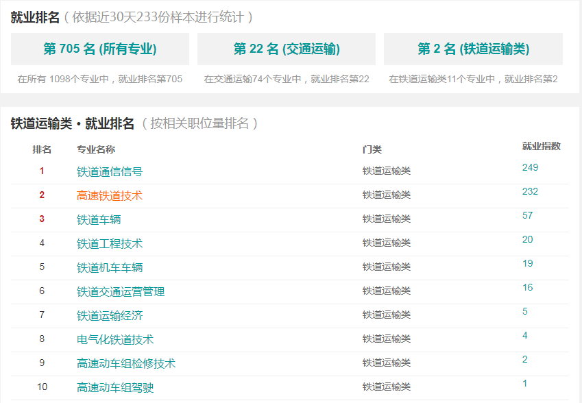Click the 门类 column header

(x=372, y=149)
